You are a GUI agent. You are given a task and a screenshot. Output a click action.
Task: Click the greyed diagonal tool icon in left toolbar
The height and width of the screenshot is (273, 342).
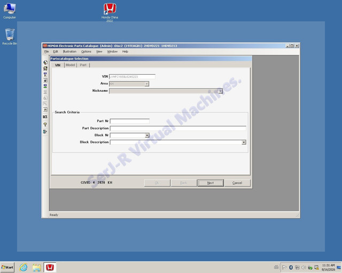click(x=45, y=103)
